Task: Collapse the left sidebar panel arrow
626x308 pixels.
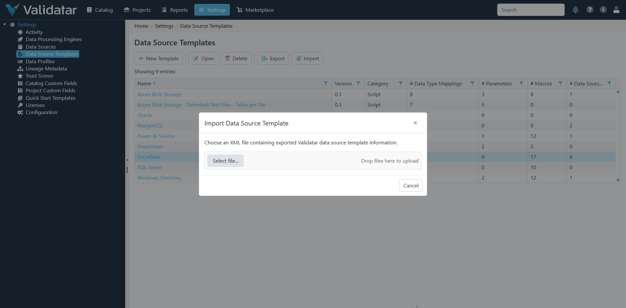Action: pos(127,160)
